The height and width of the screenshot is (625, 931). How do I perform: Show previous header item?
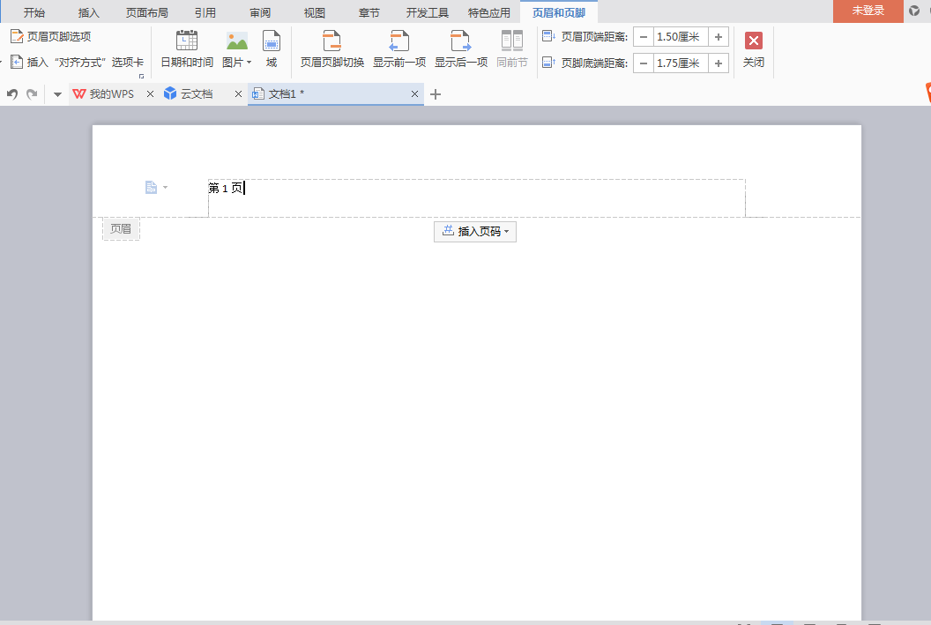[399, 49]
